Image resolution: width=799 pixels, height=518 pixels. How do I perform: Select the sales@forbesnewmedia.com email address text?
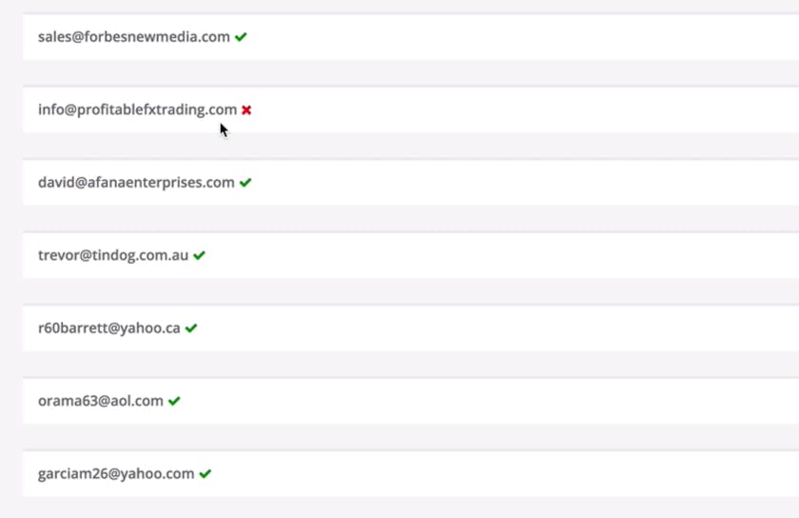click(133, 37)
